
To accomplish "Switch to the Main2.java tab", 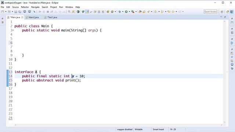I will click(x=32, y=17).
